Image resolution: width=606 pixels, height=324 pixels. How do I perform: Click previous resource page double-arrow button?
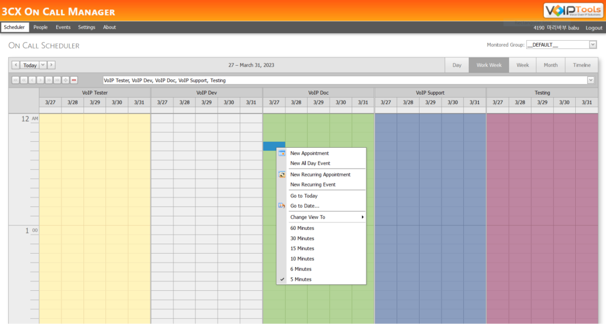point(24,80)
